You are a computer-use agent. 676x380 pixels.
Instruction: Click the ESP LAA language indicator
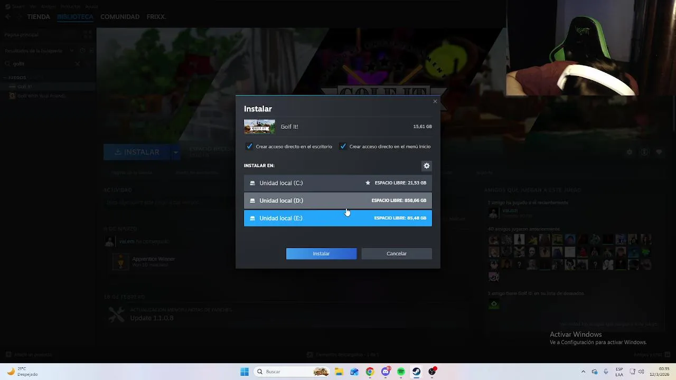(x=619, y=372)
